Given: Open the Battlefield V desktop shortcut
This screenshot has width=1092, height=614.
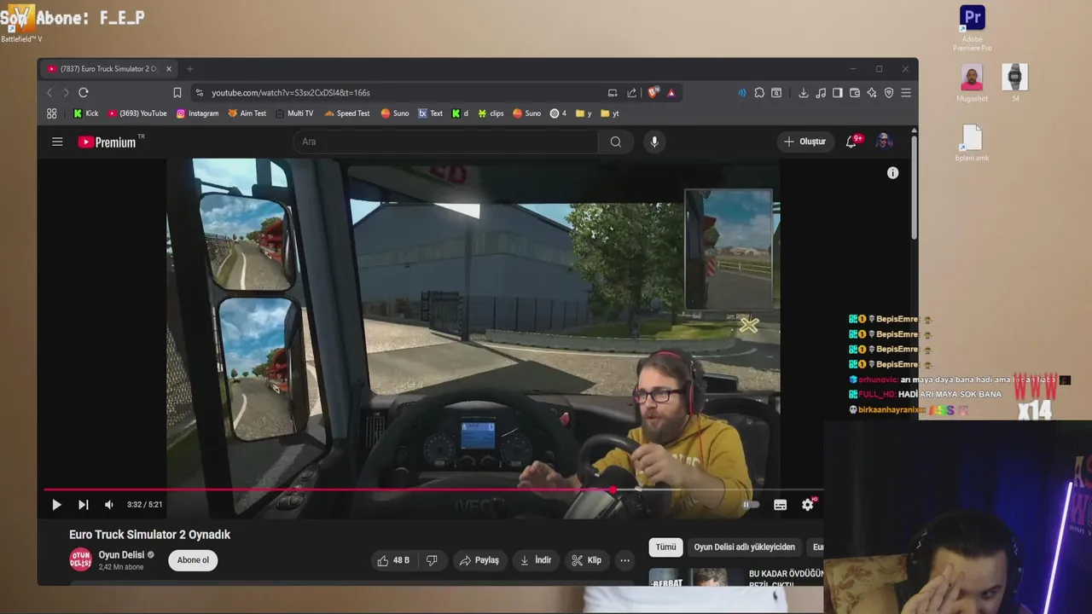Looking at the screenshot, I should pos(20,23).
